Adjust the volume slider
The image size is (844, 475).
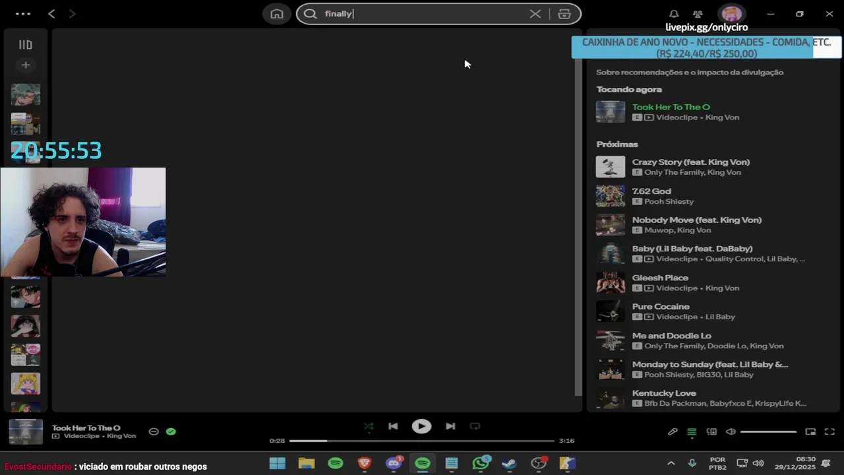click(768, 431)
